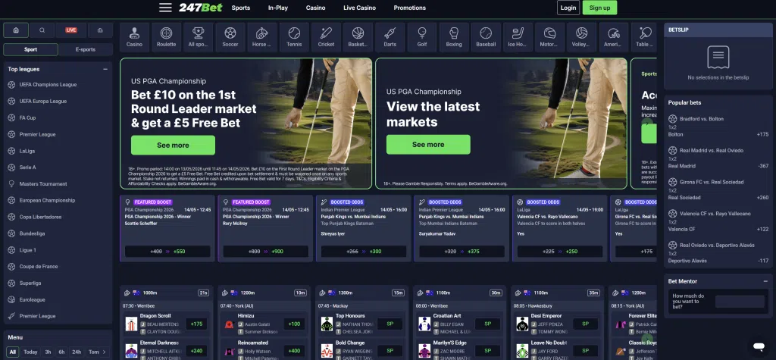Image resolution: width=776 pixels, height=360 pixels.
Task: Select the Today time filter
Action: [30, 352]
